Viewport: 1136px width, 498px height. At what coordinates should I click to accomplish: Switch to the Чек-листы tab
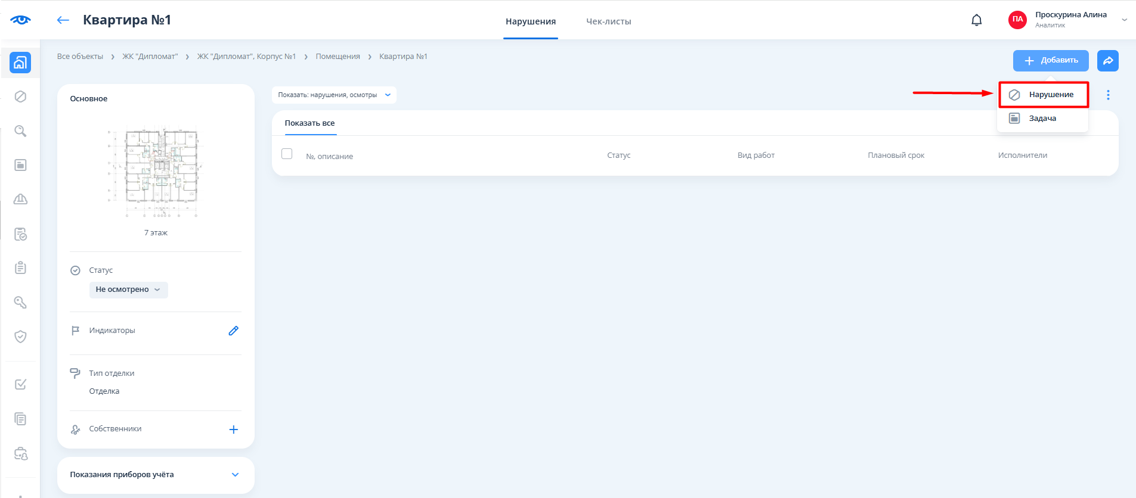[608, 21]
